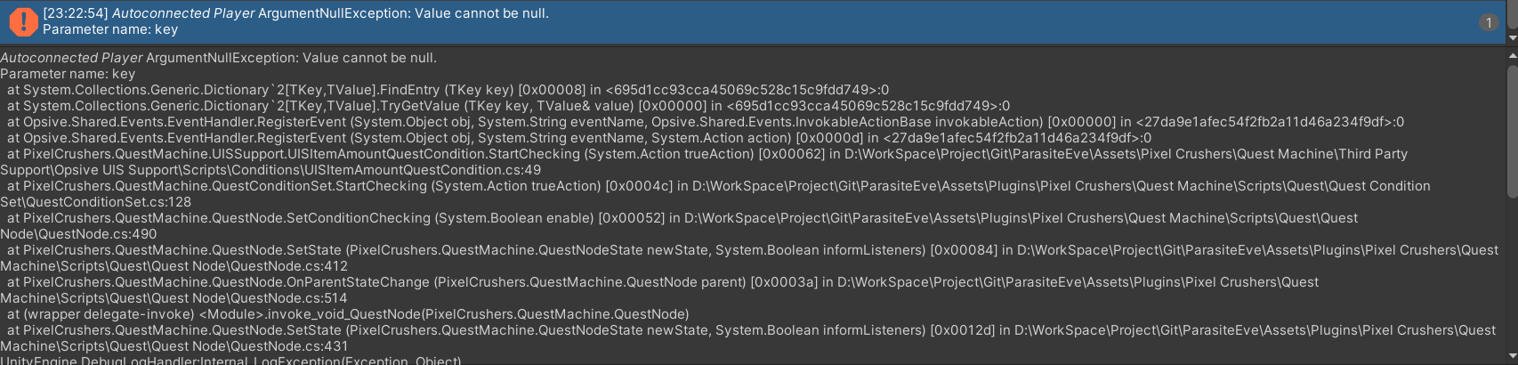
Task: Click the 'Parameter name: key' text in detail pane
Action: click(68, 74)
